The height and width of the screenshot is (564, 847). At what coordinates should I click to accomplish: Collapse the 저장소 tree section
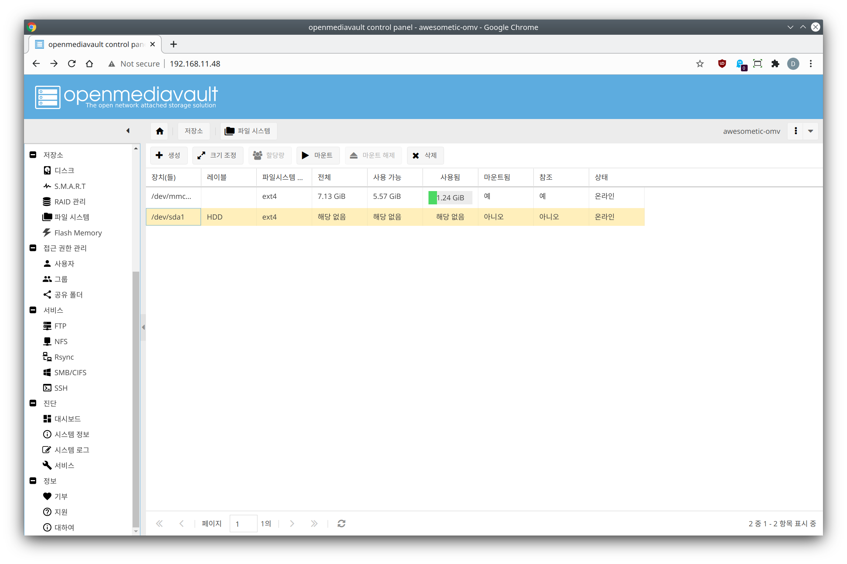[x=33, y=155]
